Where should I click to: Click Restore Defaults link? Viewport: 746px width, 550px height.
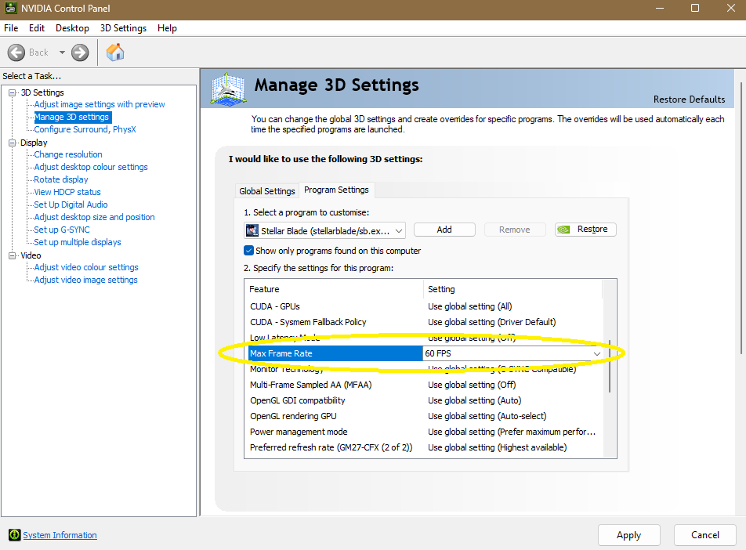(689, 99)
